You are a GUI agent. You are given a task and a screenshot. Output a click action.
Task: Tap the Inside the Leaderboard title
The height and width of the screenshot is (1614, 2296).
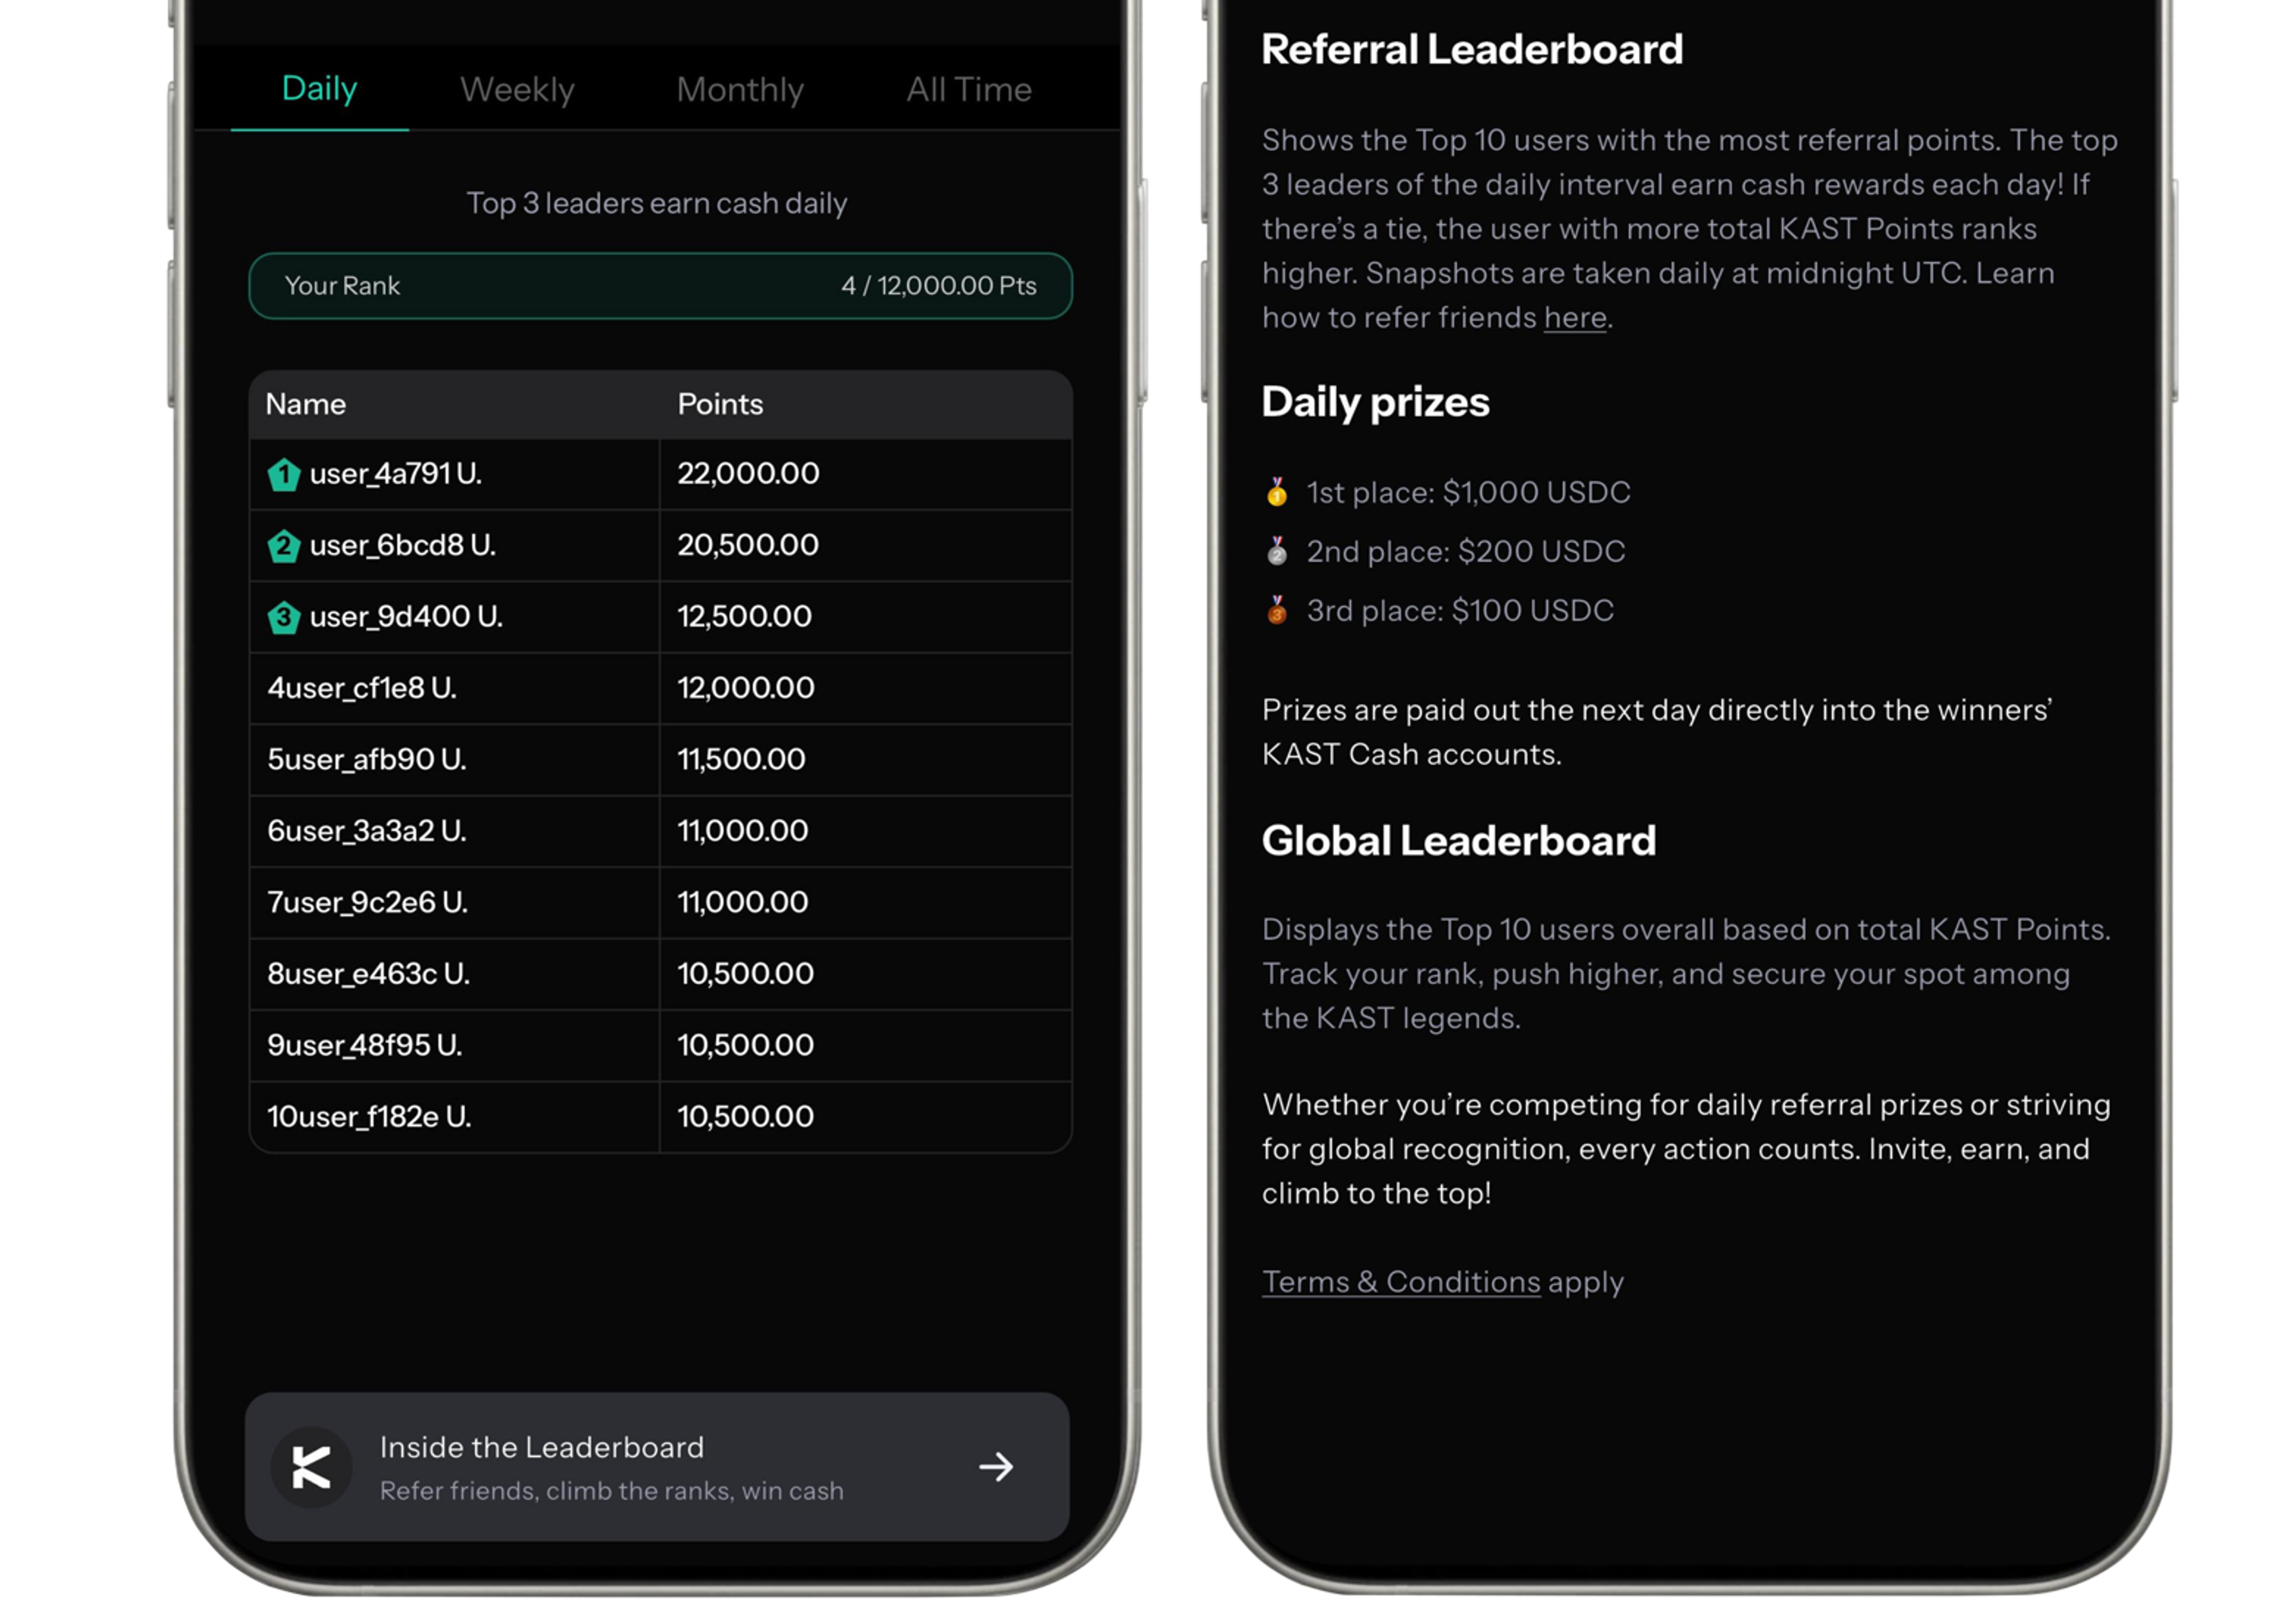click(542, 1447)
